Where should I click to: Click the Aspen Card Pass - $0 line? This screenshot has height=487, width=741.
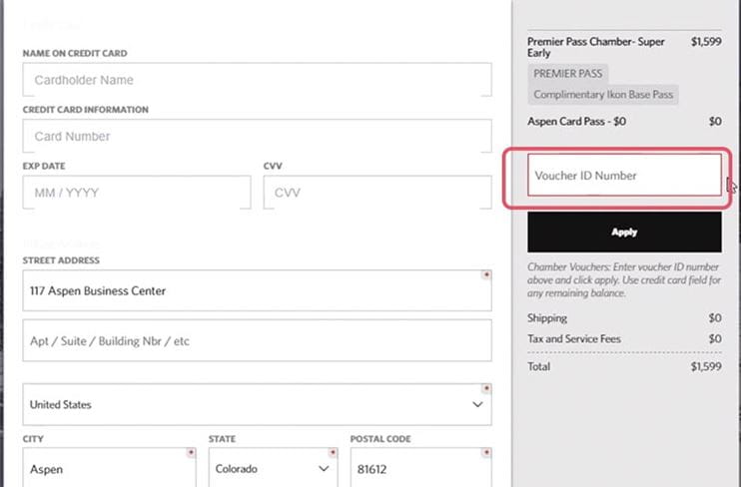click(x=575, y=122)
